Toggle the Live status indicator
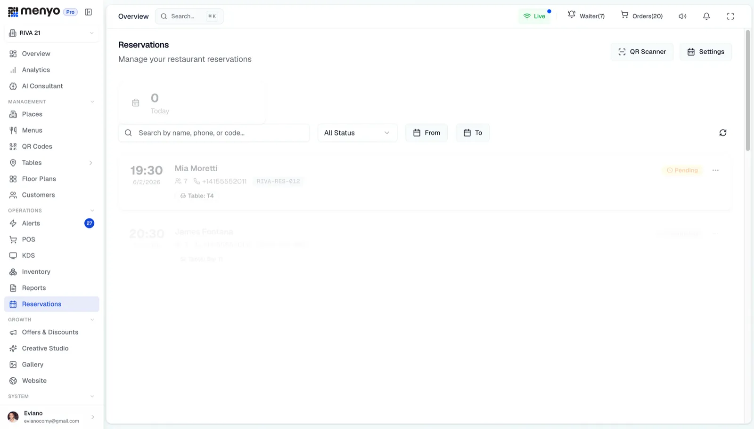 [534, 16]
